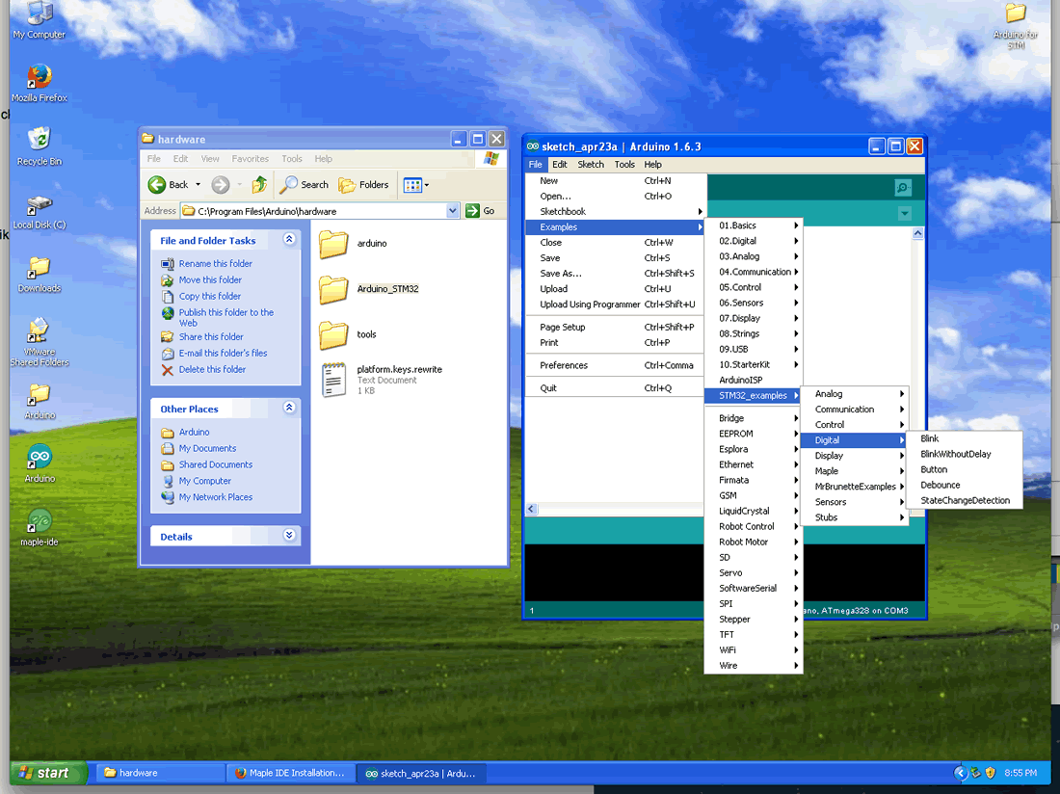Open the Debounce example sketch
The height and width of the screenshot is (794, 1060).
point(965,486)
